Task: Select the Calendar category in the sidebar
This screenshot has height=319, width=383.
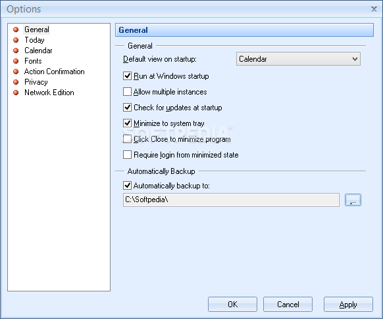Action: (38, 51)
